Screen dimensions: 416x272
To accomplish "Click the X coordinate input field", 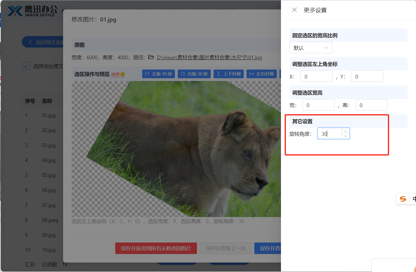I will (x=316, y=76).
